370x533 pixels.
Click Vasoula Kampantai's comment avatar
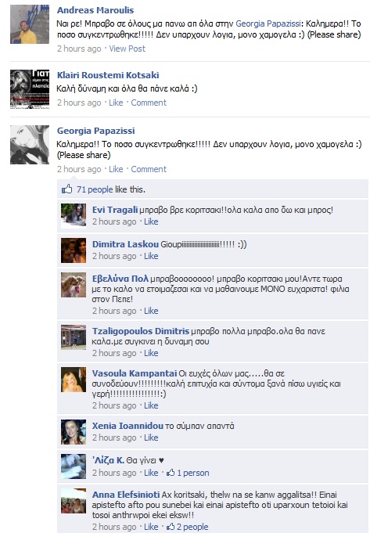[74, 380]
